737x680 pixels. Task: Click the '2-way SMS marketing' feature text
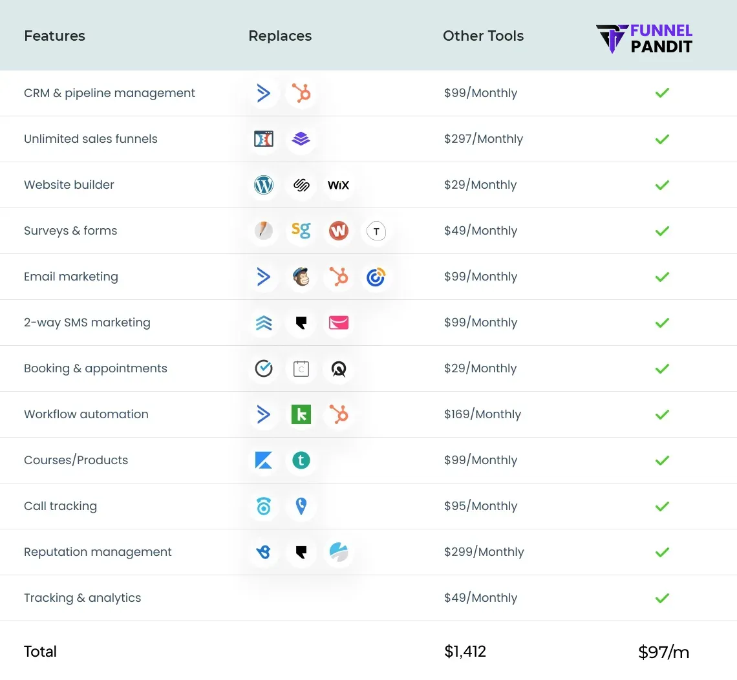point(87,323)
